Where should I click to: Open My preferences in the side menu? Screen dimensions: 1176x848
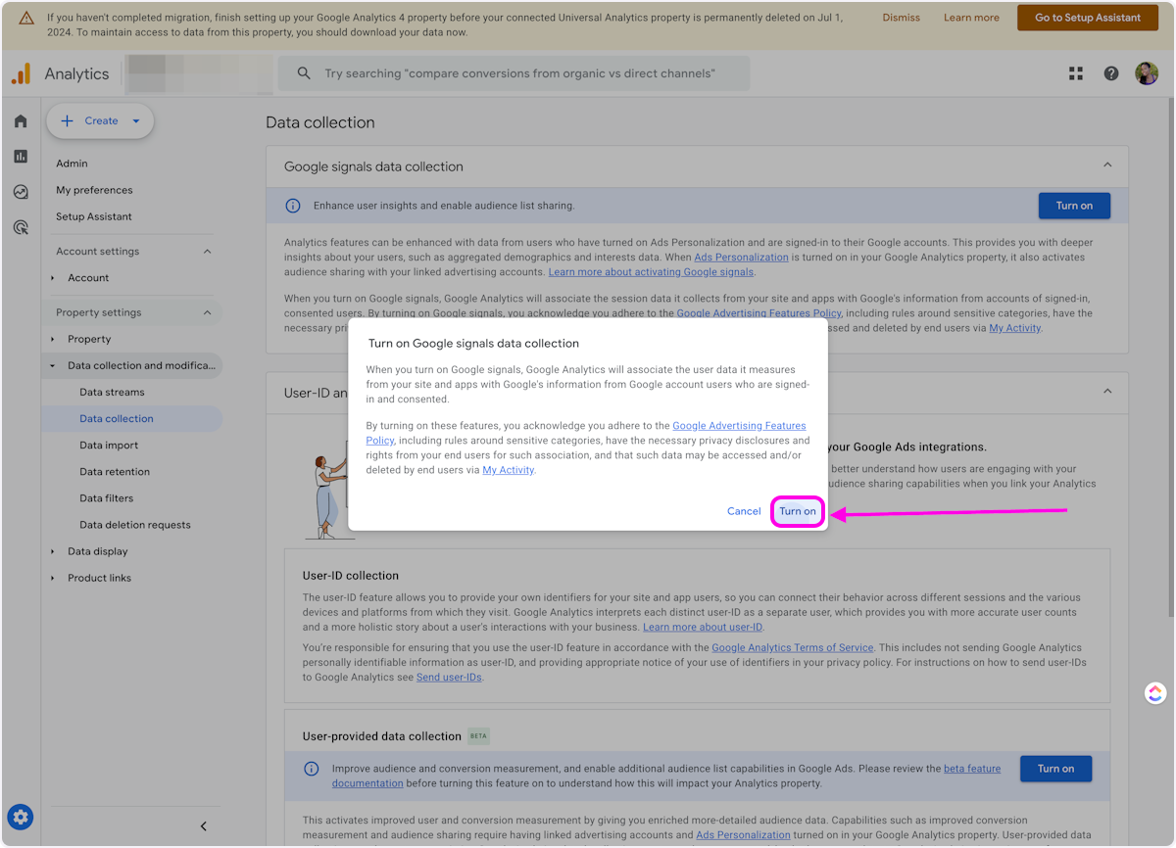tap(94, 190)
